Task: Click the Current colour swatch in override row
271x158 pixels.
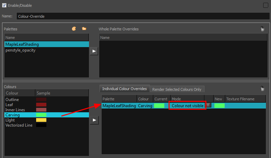Action: pos(159,106)
